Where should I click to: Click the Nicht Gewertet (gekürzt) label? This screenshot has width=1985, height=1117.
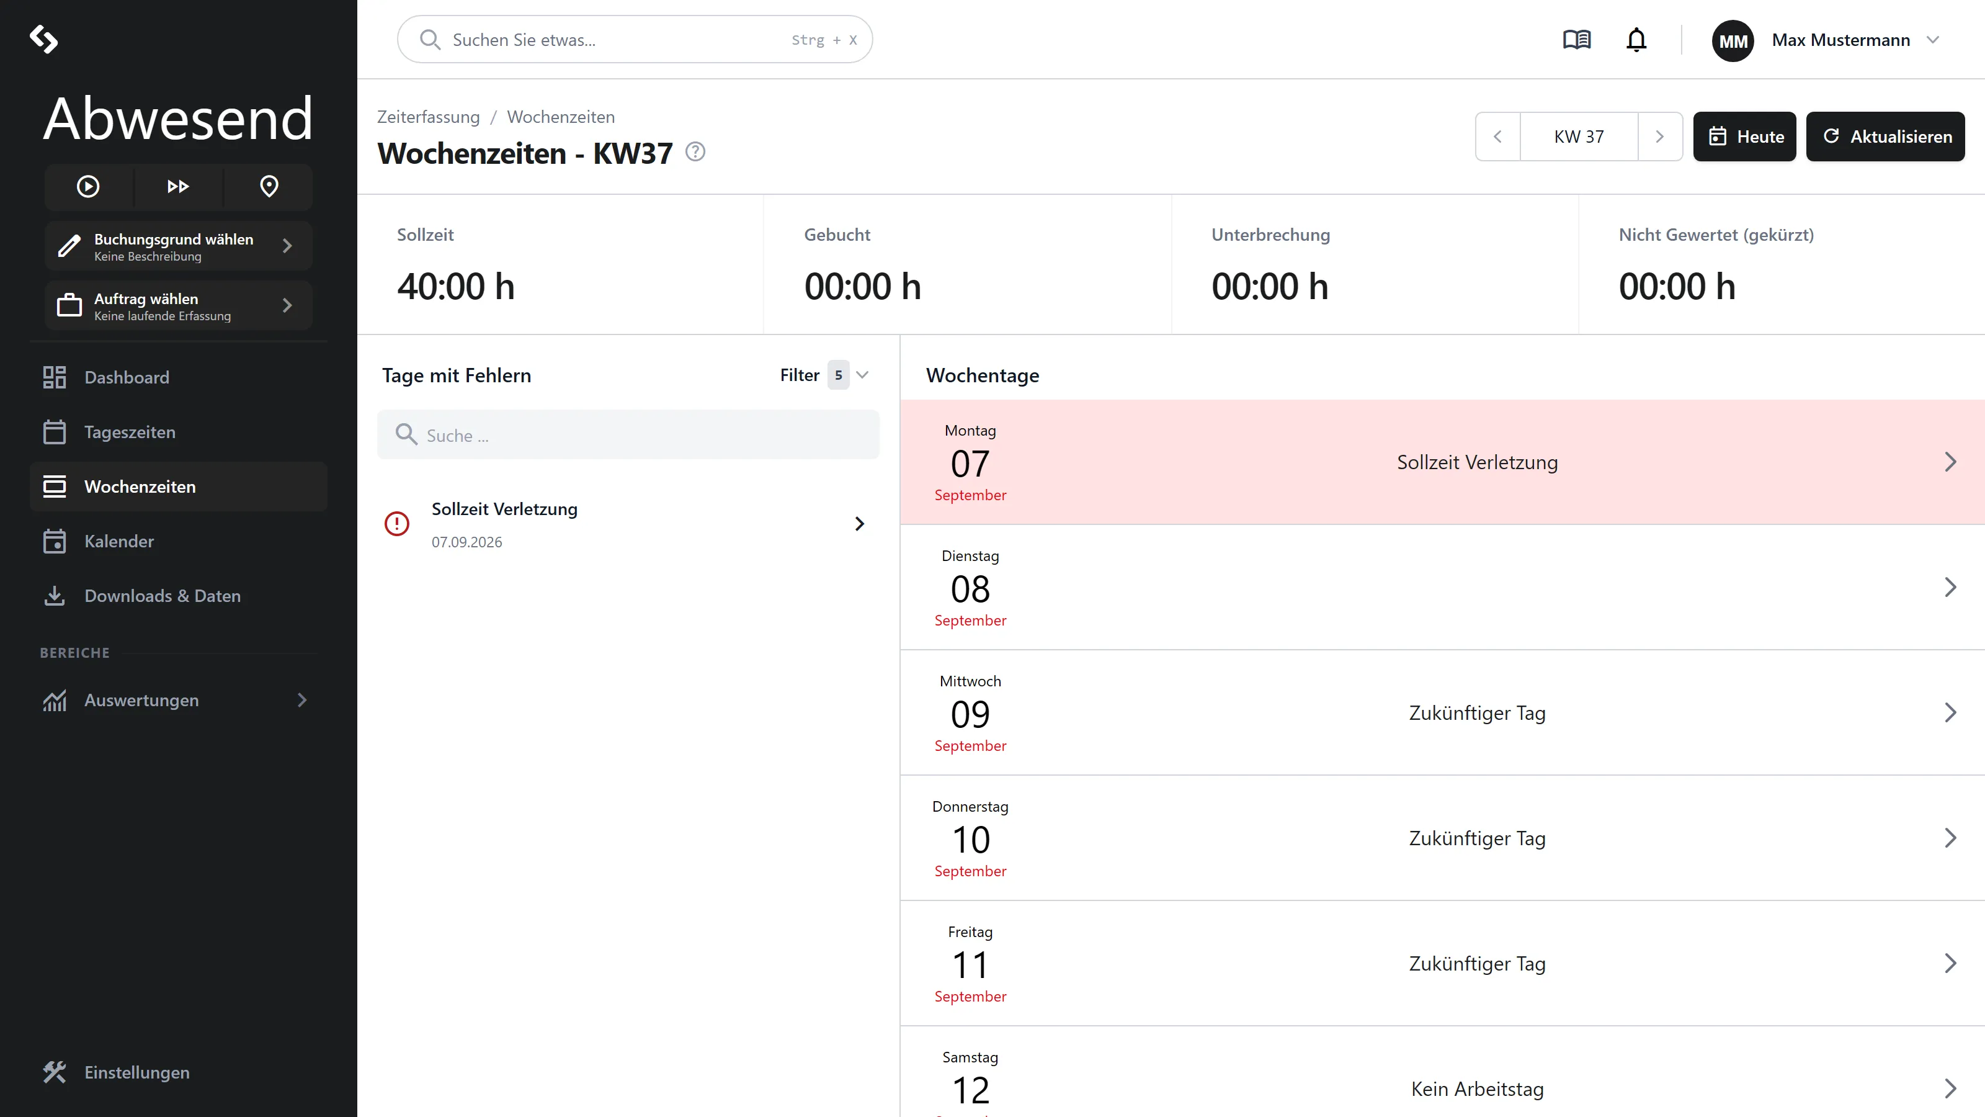1716,235
